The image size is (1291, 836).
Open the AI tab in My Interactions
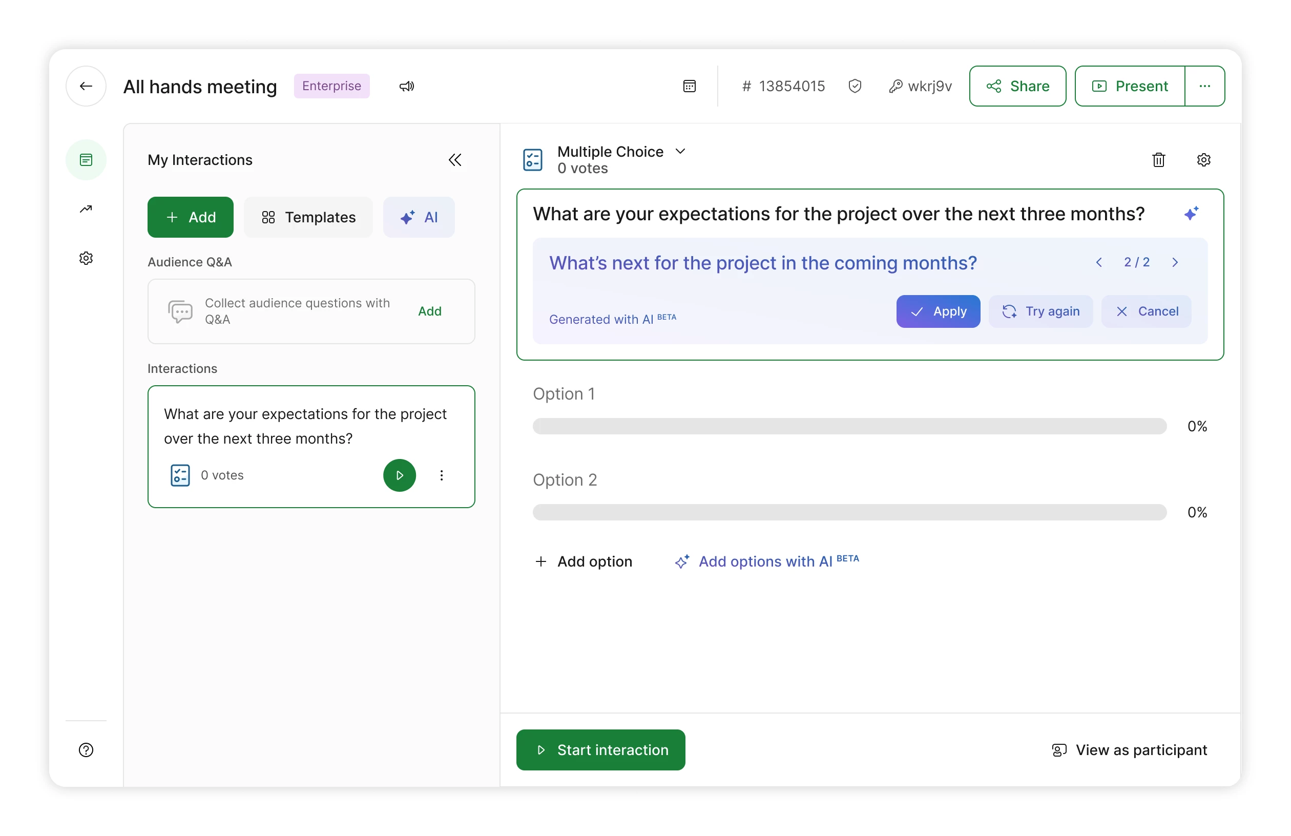[419, 217]
